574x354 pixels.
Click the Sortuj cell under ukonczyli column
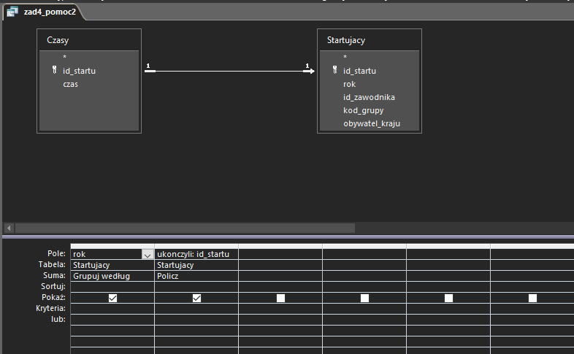pyautogui.click(x=196, y=287)
